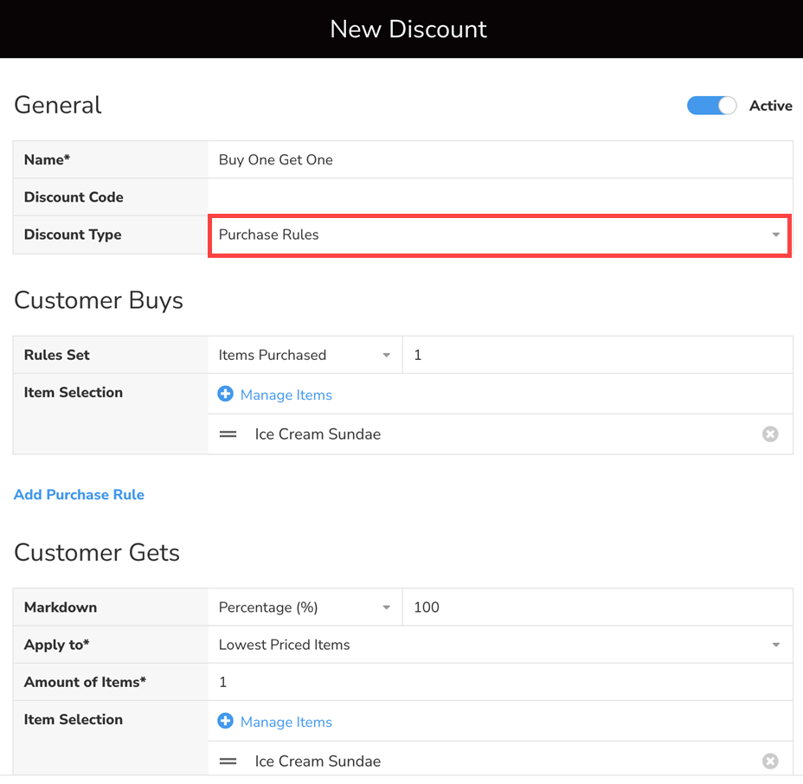Open Manage Items under Customer Gets

tap(286, 723)
